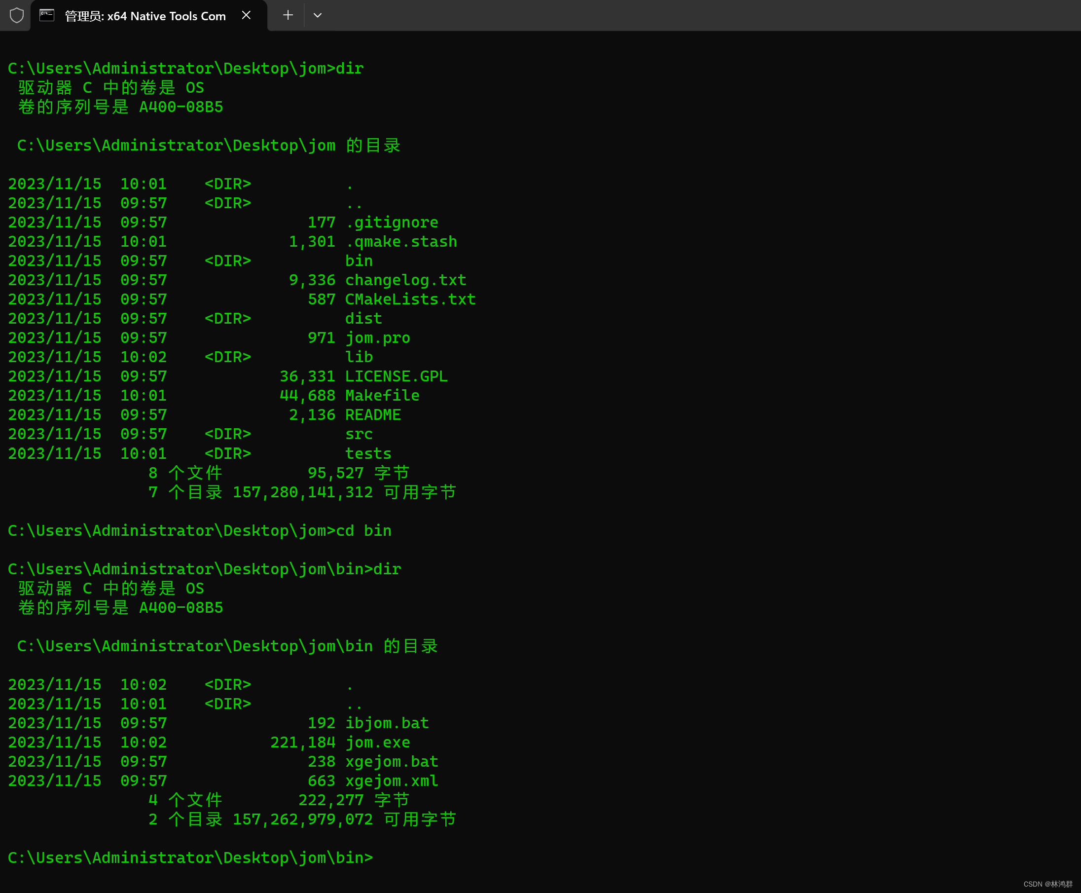Click the jom.pro file name
Viewport: 1081px width, 893px height.
click(377, 338)
